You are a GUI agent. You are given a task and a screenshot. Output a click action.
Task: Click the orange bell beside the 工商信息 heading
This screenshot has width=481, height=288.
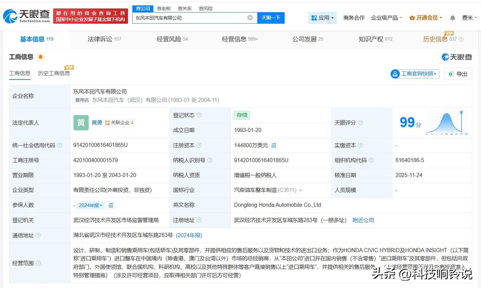click(41, 57)
